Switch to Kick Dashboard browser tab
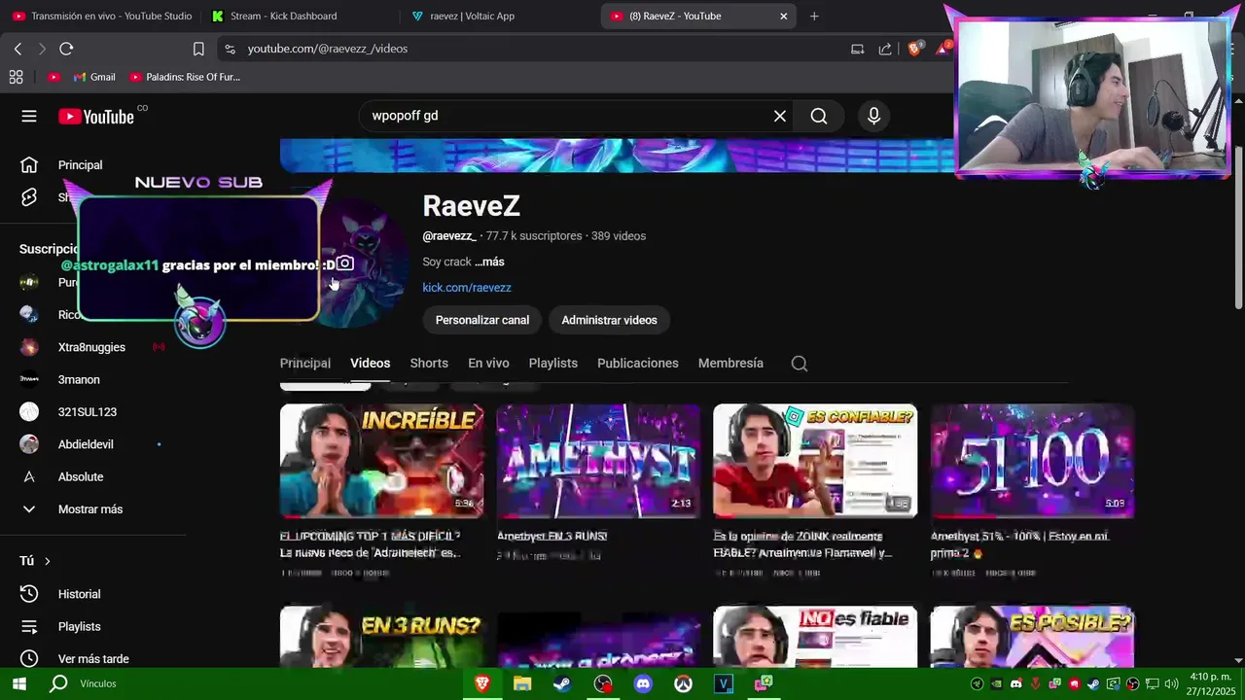 pyautogui.click(x=274, y=16)
